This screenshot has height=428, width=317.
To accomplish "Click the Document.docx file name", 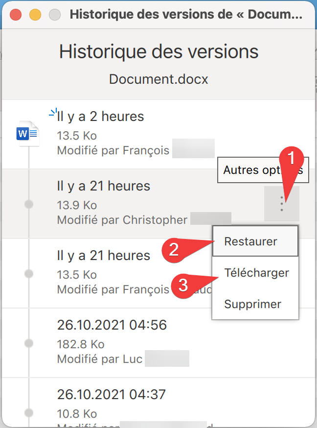I will click(158, 79).
